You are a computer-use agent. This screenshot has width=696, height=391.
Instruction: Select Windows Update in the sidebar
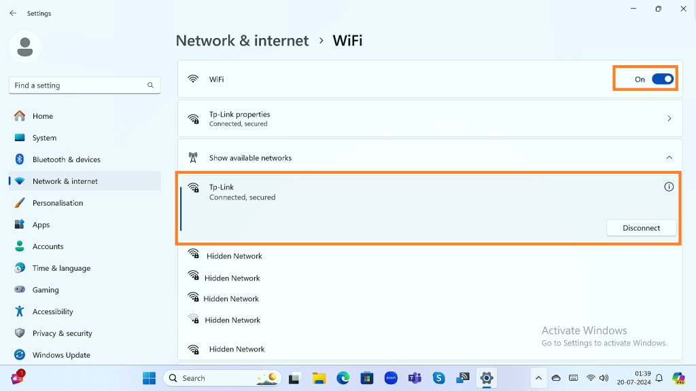pyautogui.click(x=60, y=355)
